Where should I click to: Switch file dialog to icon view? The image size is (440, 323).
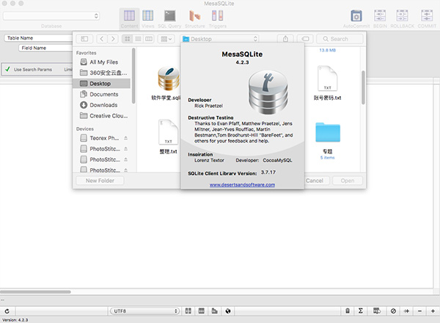(x=128, y=39)
